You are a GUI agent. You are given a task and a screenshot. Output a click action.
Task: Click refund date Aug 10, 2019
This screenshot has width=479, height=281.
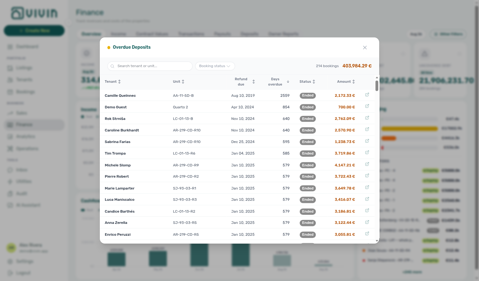[x=243, y=96]
